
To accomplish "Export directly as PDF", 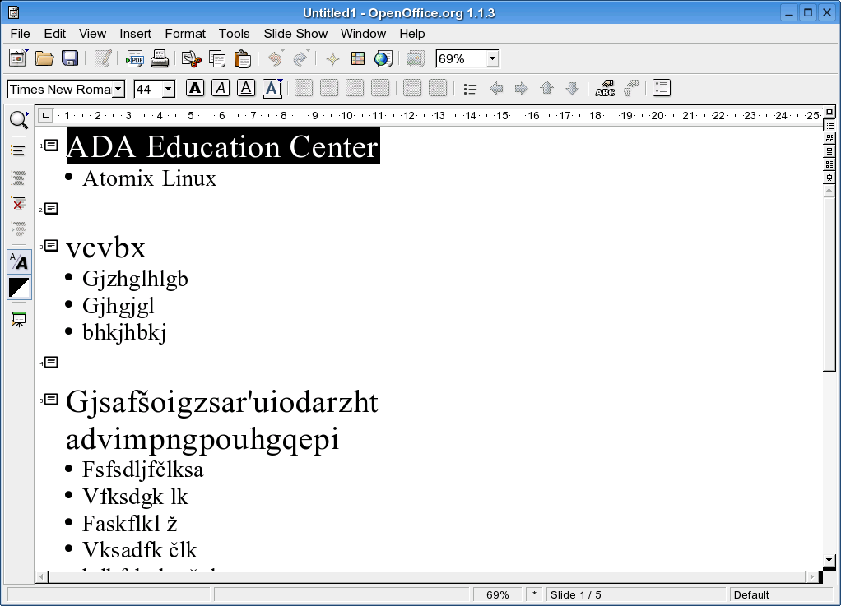I will (x=134, y=58).
